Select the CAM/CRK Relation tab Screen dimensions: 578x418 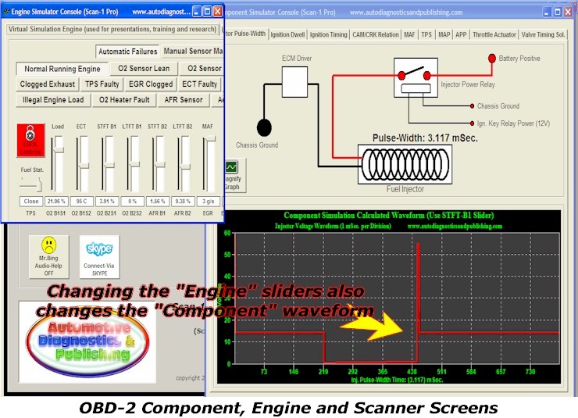pyautogui.click(x=375, y=34)
